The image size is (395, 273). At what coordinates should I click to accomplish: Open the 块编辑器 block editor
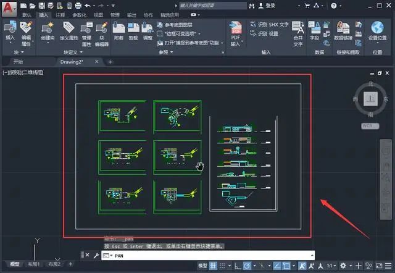[x=102, y=34]
